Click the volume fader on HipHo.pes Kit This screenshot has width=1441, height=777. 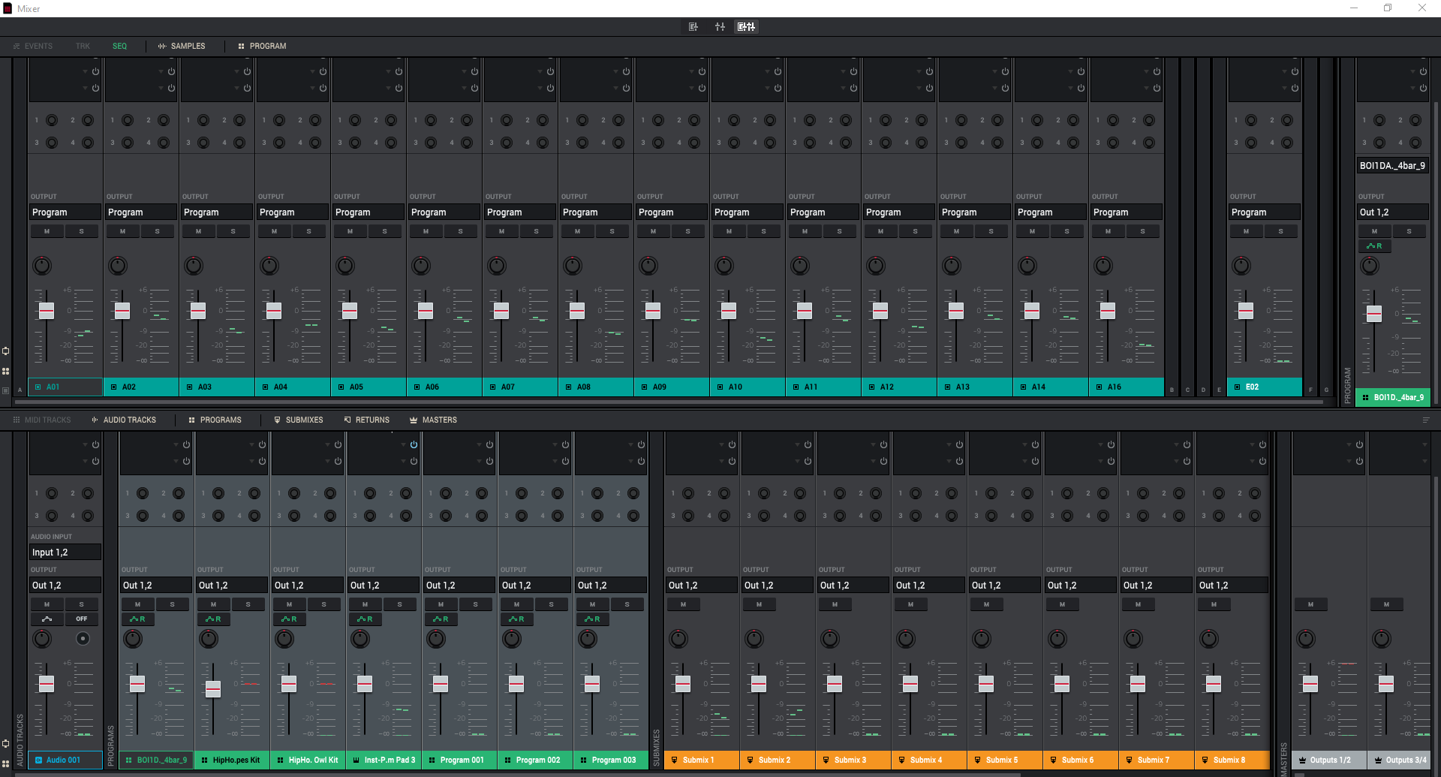point(213,688)
